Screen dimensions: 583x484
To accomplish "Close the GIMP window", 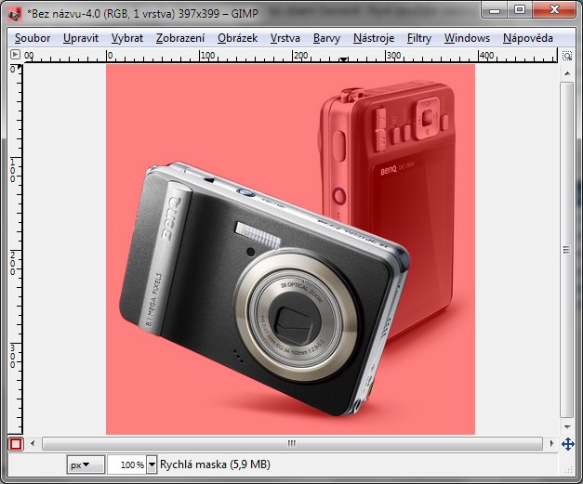I will click(554, 9).
